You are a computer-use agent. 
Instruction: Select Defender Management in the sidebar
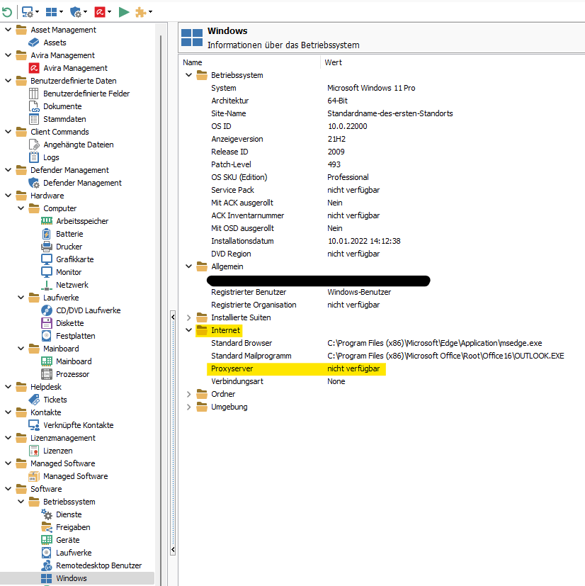click(x=82, y=182)
